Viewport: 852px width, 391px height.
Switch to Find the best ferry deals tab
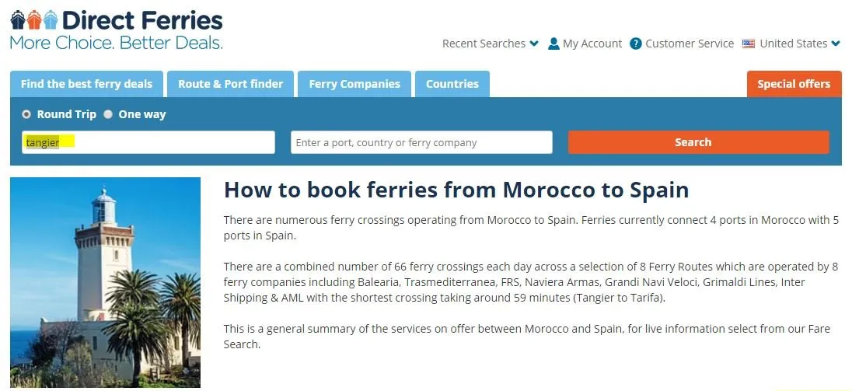tap(87, 84)
